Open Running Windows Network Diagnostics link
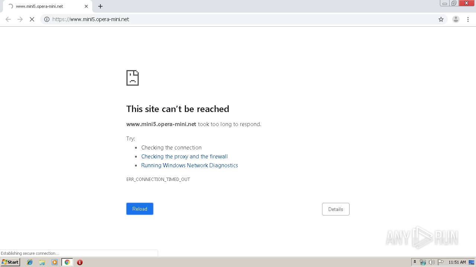 (x=190, y=165)
